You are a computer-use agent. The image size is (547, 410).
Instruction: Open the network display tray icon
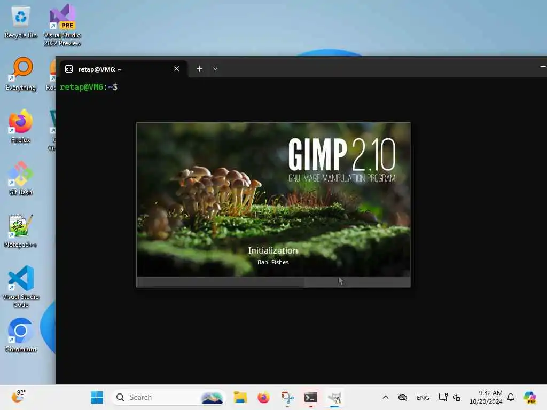[443, 397]
